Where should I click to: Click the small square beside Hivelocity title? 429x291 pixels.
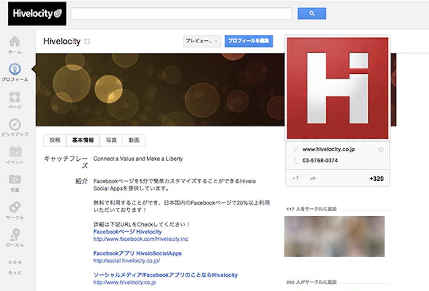87,42
